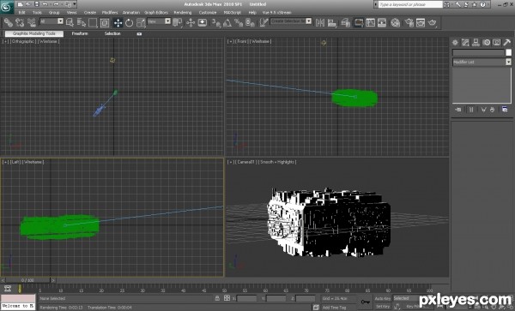This screenshot has width=515, height=311.
Task: Open the Edit menu
Action: pyautogui.click(x=21, y=13)
